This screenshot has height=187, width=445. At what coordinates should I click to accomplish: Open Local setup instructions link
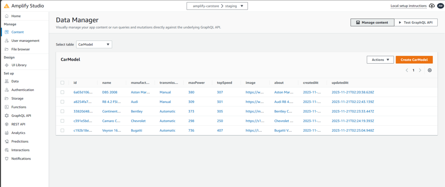point(409,6)
